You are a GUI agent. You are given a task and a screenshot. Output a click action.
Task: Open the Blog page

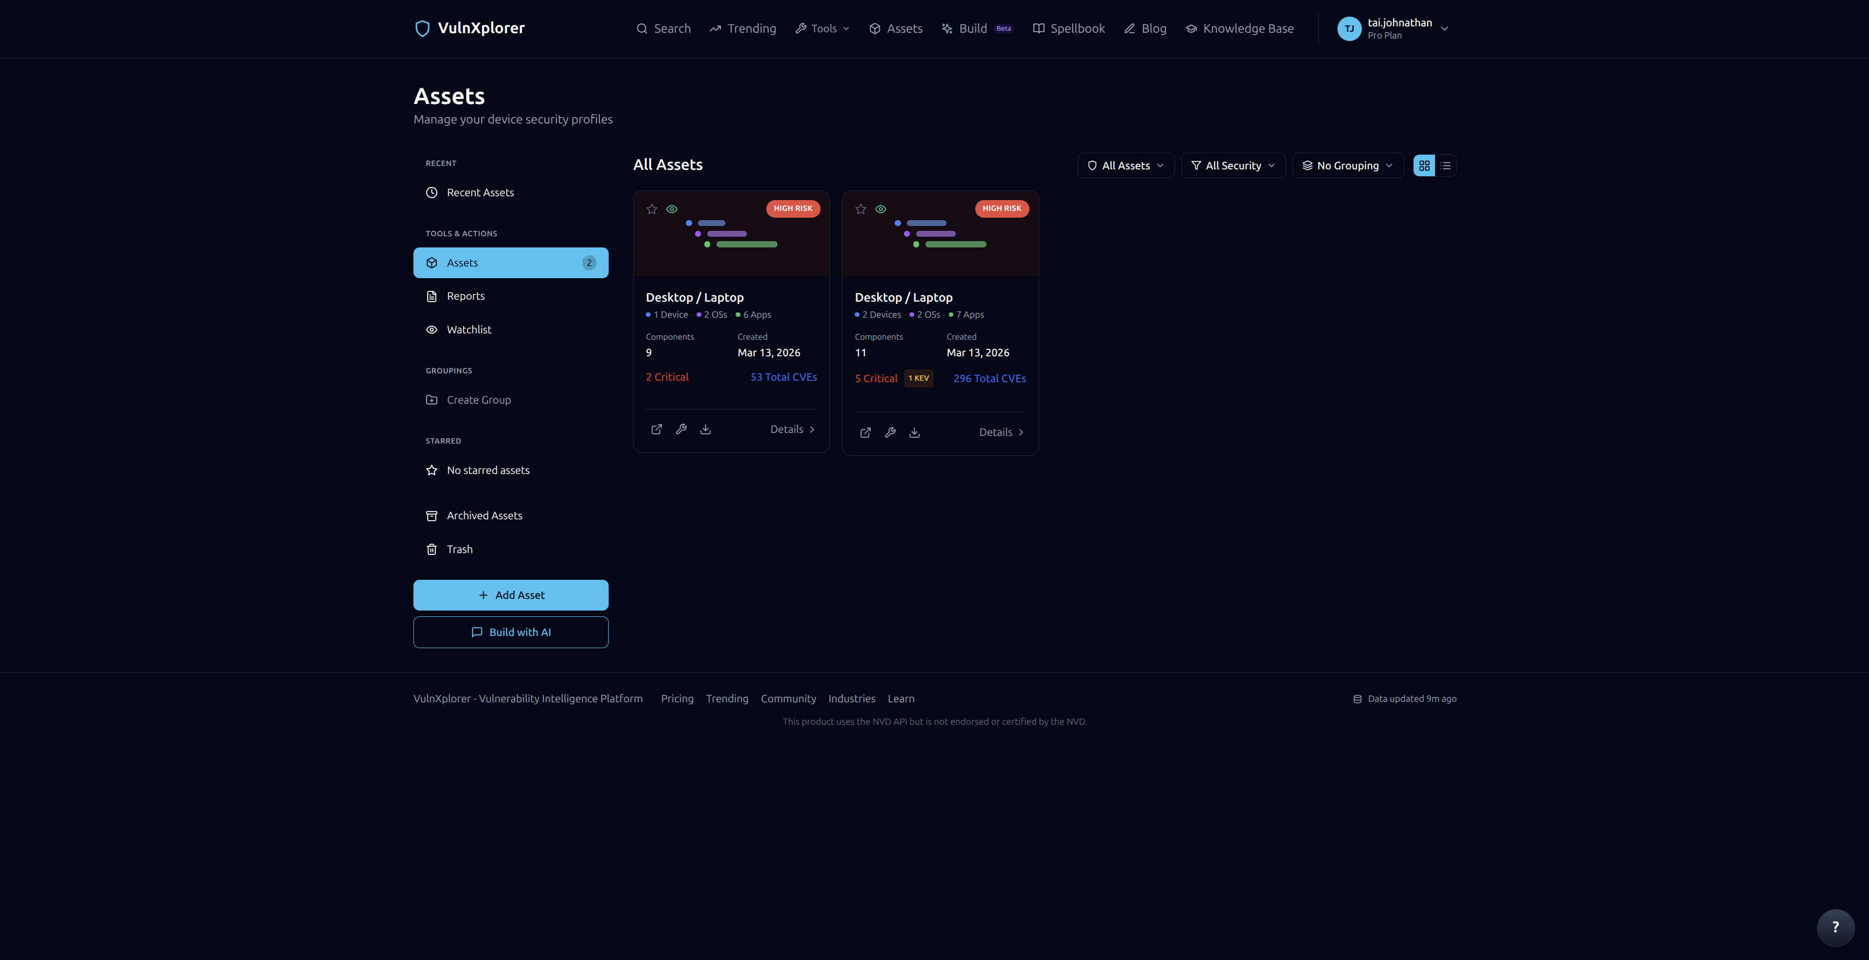1145,28
